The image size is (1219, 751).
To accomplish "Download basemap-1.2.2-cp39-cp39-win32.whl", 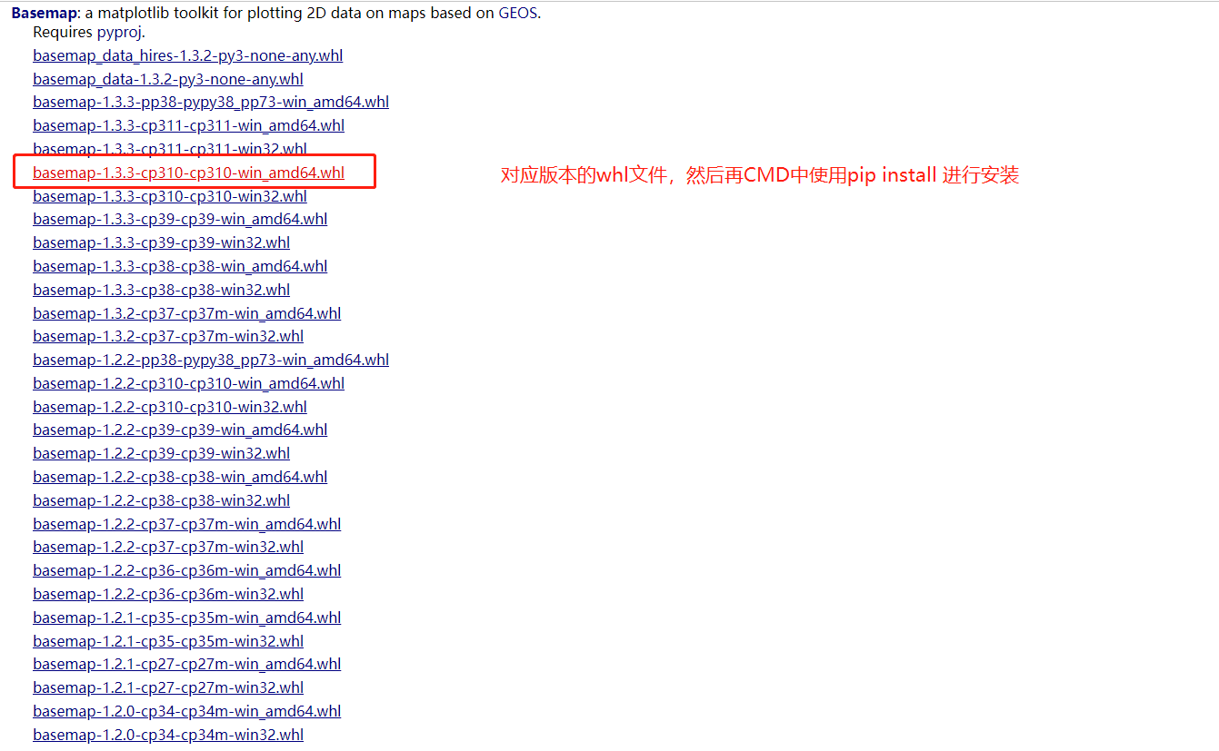I will [x=162, y=453].
